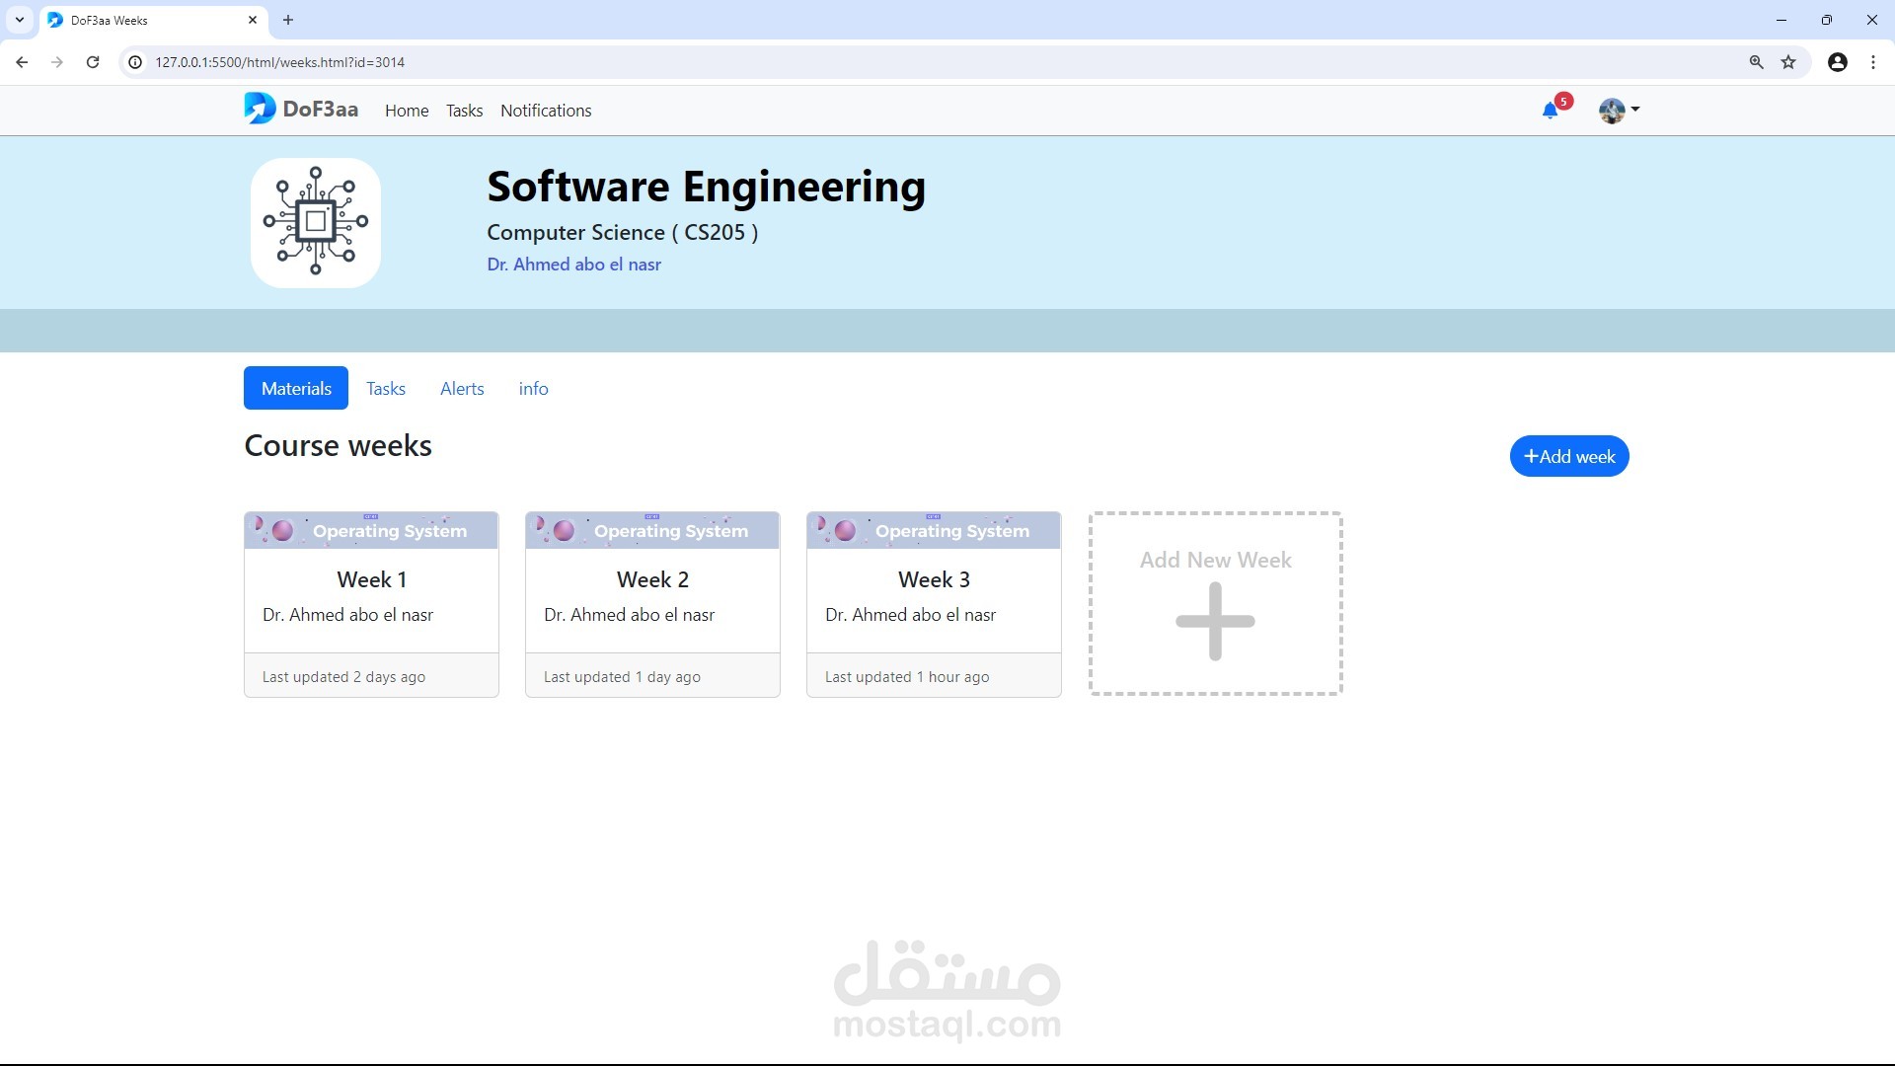
Task: View site information icon in address bar
Action: point(136,62)
